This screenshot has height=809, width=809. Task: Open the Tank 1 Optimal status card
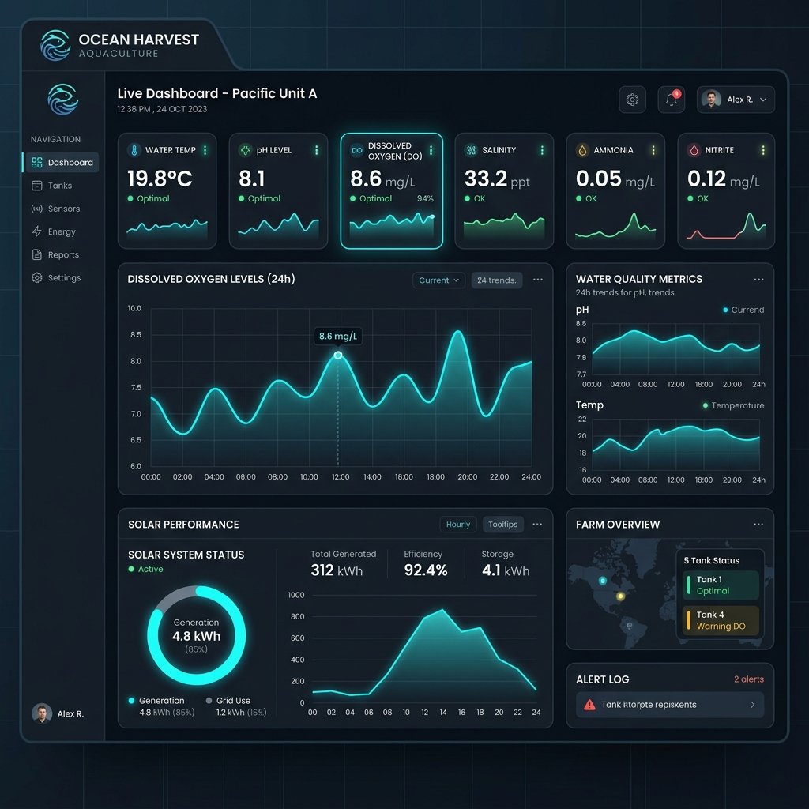(721, 585)
